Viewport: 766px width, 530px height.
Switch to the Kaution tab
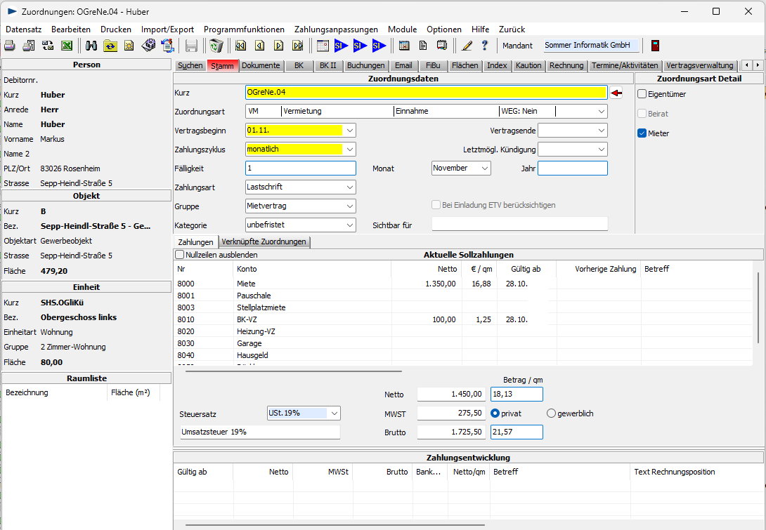528,65
